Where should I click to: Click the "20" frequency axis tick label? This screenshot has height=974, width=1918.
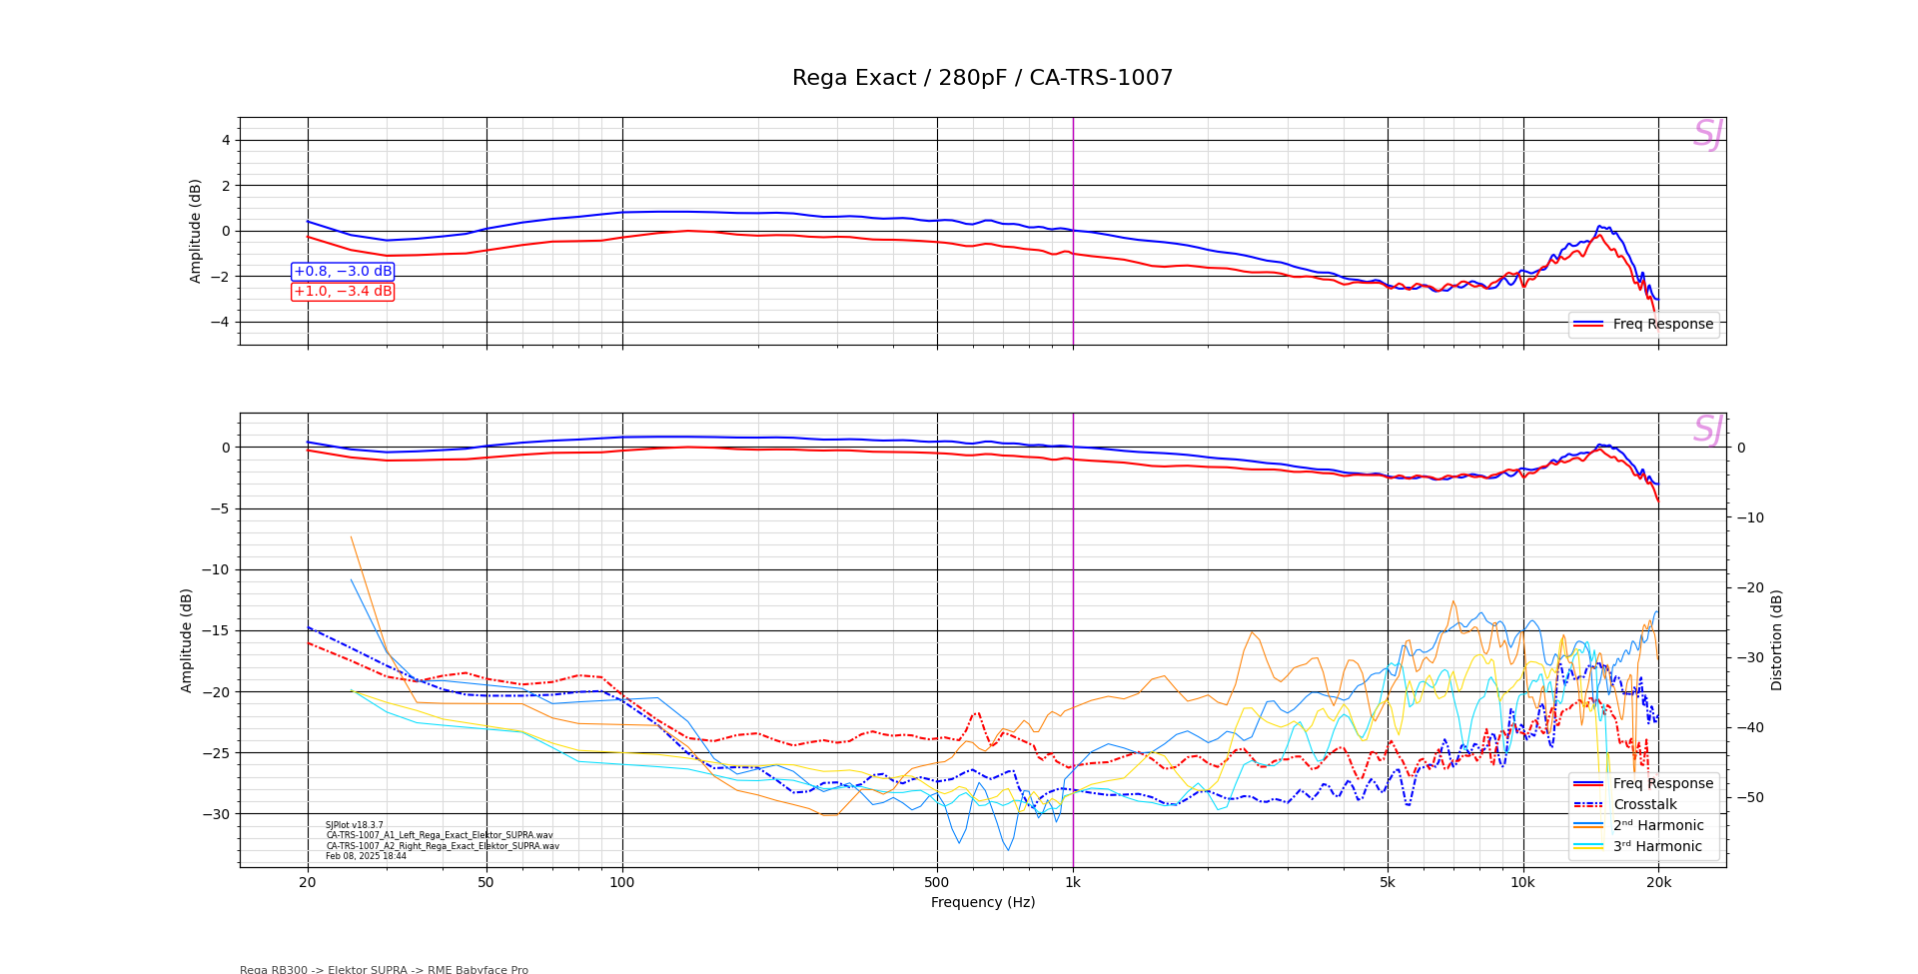pyautogui.click(x=308, y=882)
